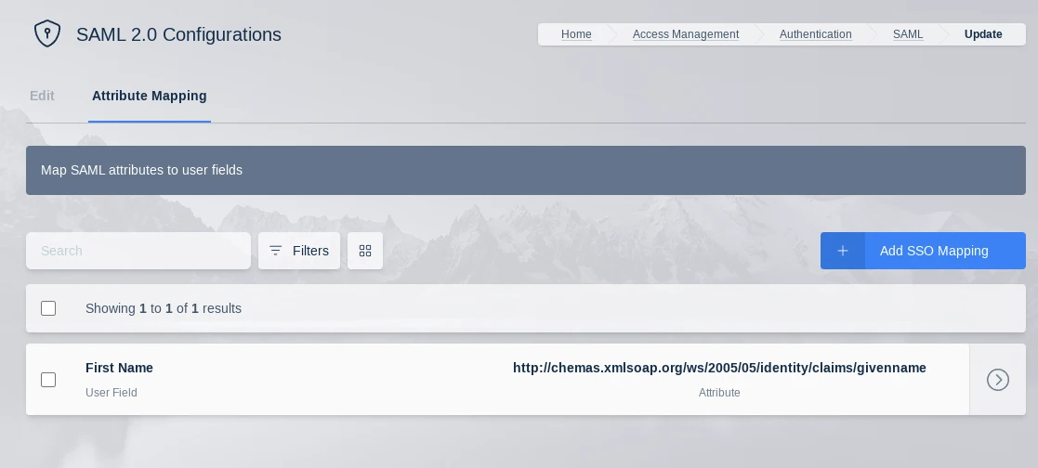Click the givenname claim attribute URL
This screenshot has height=468, width=1038.
(x=719, y=368)
